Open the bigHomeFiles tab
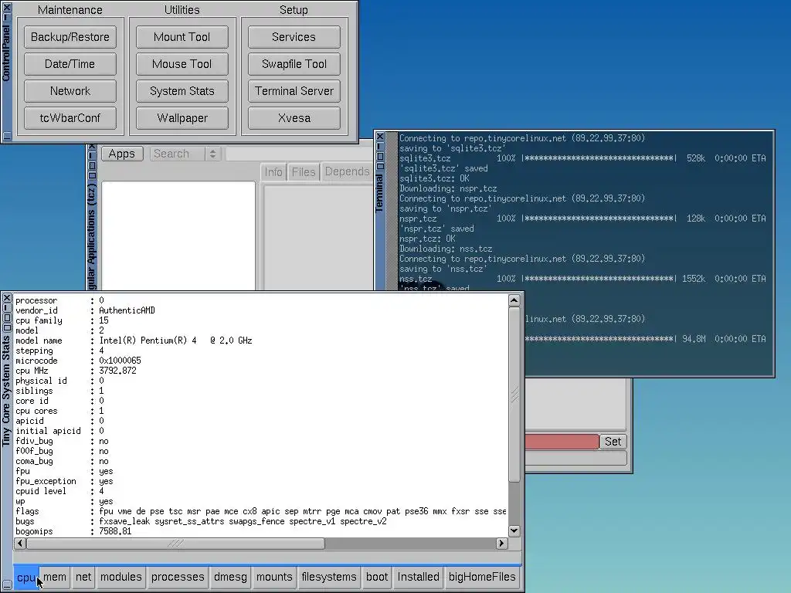791x593 pixels. click(482, 577)
